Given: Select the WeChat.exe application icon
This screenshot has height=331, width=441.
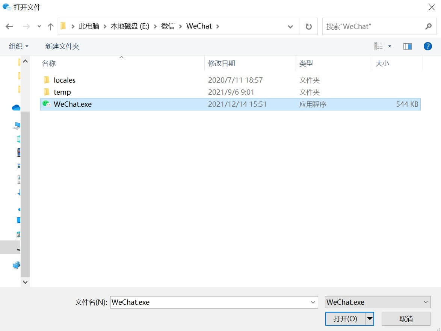Looking at the screenshot, I should tap(47, 104).
